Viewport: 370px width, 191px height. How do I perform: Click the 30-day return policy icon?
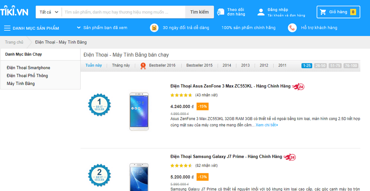coord(154,28)
